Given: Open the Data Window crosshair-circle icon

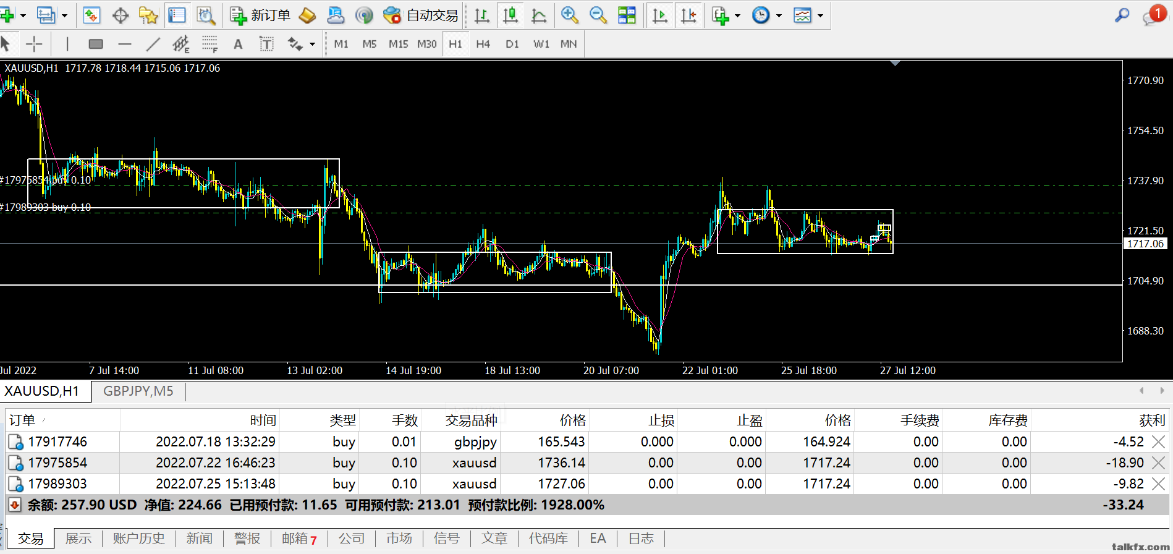Looking at the screenshot, I should (x=121, y=15).
